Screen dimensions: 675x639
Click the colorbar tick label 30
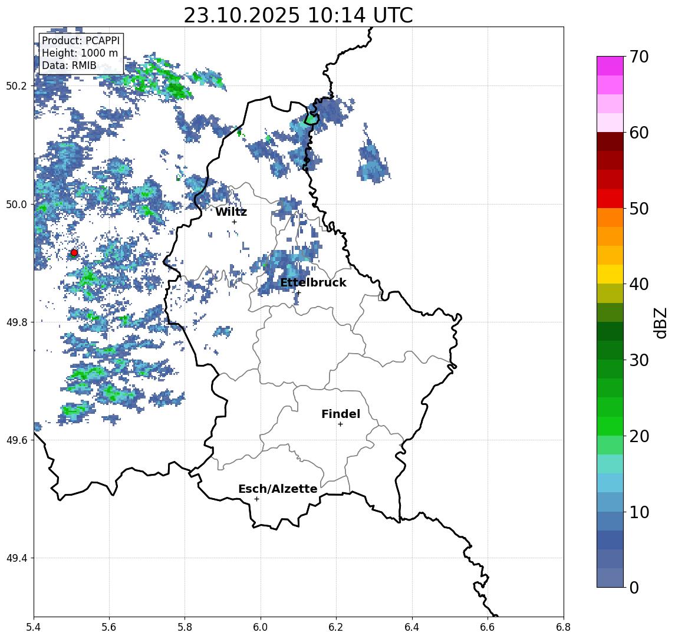click(x=639, y=360)
